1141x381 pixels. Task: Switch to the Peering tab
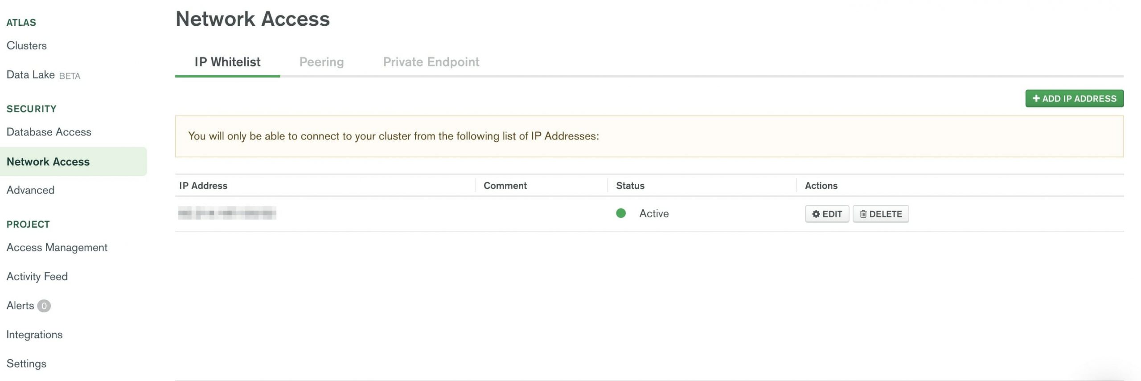(x=321, y=62)
